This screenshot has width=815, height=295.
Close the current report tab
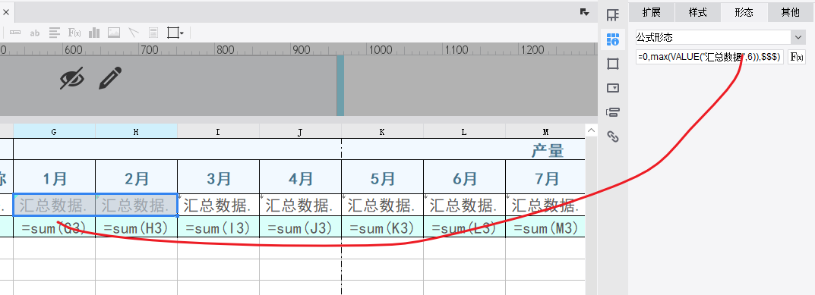[x=6, y=11]
